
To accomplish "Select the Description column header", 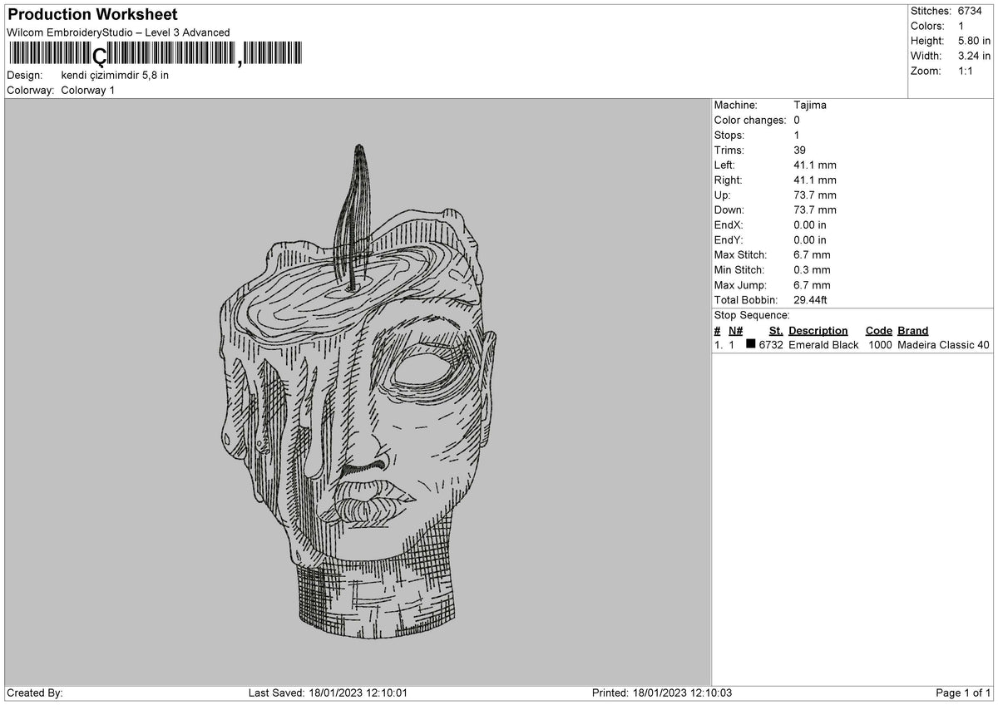I will coord(818,331).
